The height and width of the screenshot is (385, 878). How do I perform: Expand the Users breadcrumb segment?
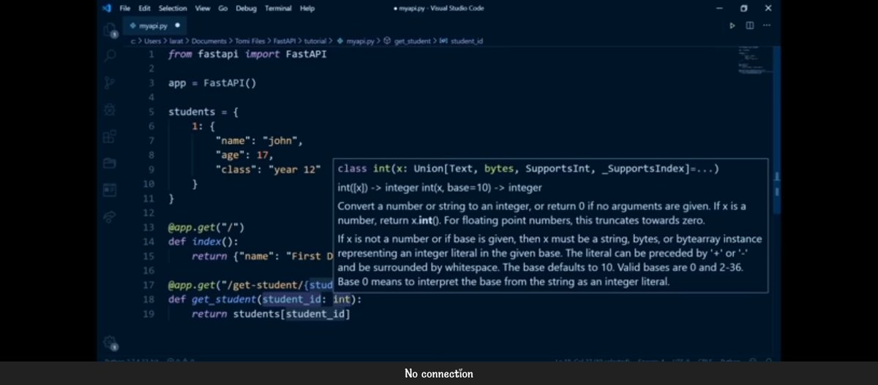coord(152,41)
